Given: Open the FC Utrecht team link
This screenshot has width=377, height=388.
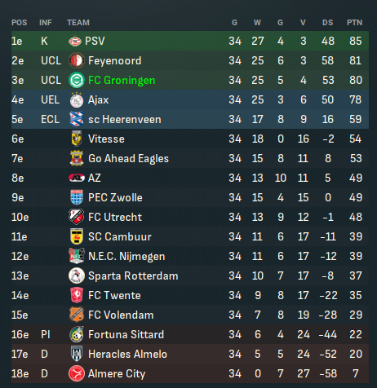Looking at the screenshot, I should click(x=115, y=217).
